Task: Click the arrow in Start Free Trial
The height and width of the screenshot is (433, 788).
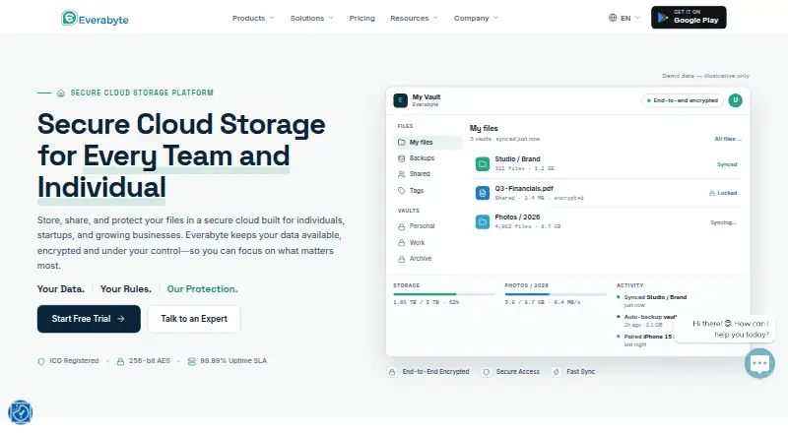Action: [x=120, y=319]
